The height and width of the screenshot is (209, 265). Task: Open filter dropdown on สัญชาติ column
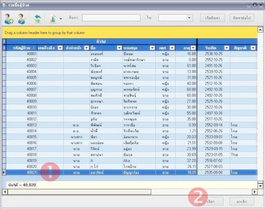coord(253,48)
